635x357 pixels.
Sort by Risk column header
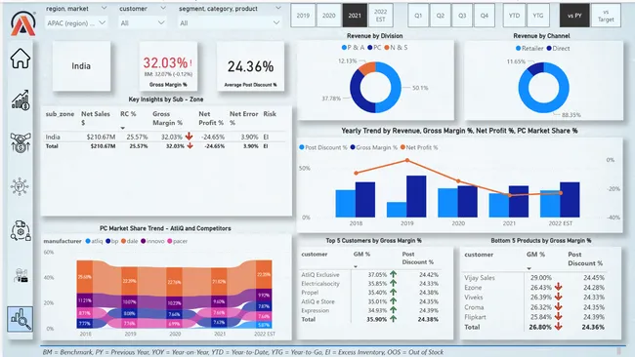click(x=270, y=114)
